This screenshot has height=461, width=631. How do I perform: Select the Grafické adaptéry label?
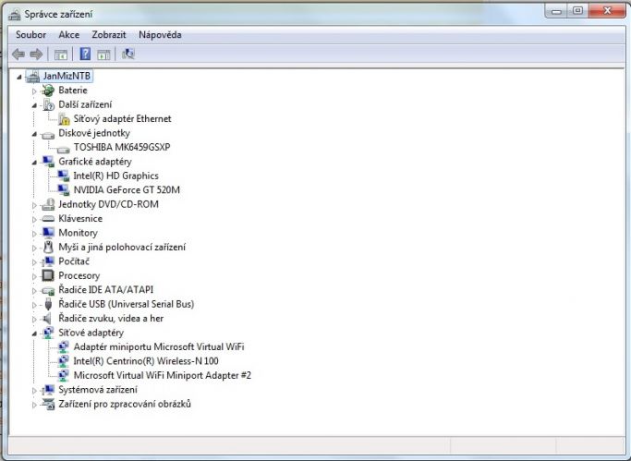[95, 162]
